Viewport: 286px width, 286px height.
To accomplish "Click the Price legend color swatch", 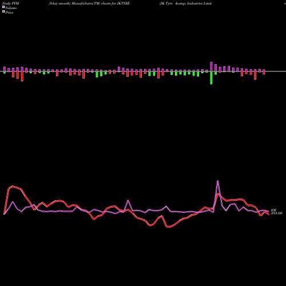I will 3,11.
